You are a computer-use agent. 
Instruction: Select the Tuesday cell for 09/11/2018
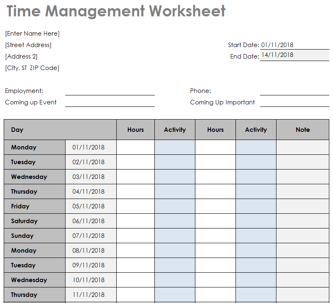pos(35,265)
